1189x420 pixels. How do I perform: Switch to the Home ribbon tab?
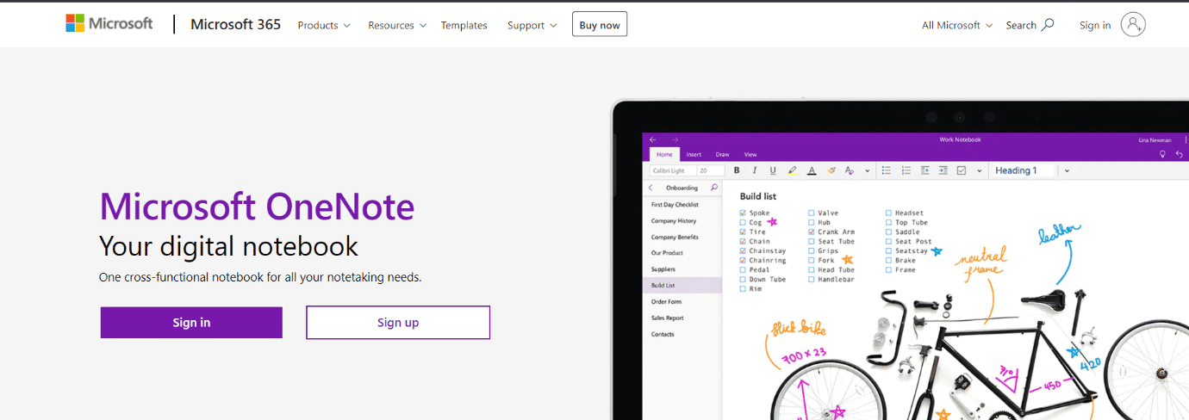664,154
